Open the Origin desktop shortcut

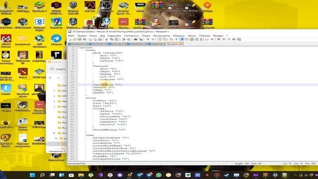(207, 6)
